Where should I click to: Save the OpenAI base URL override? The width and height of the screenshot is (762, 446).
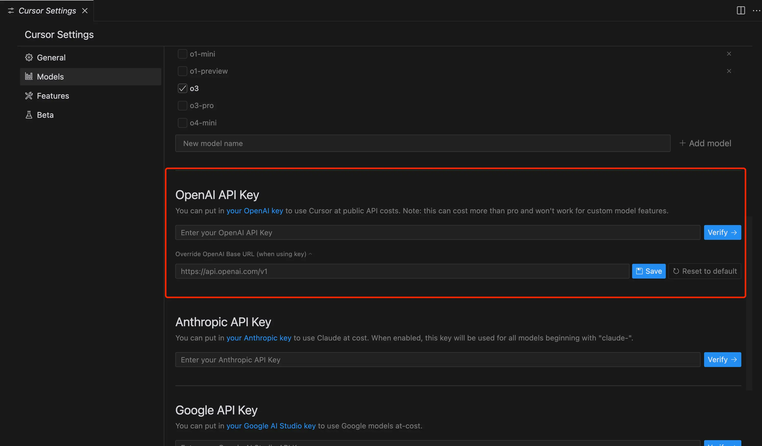coord(649,271)
